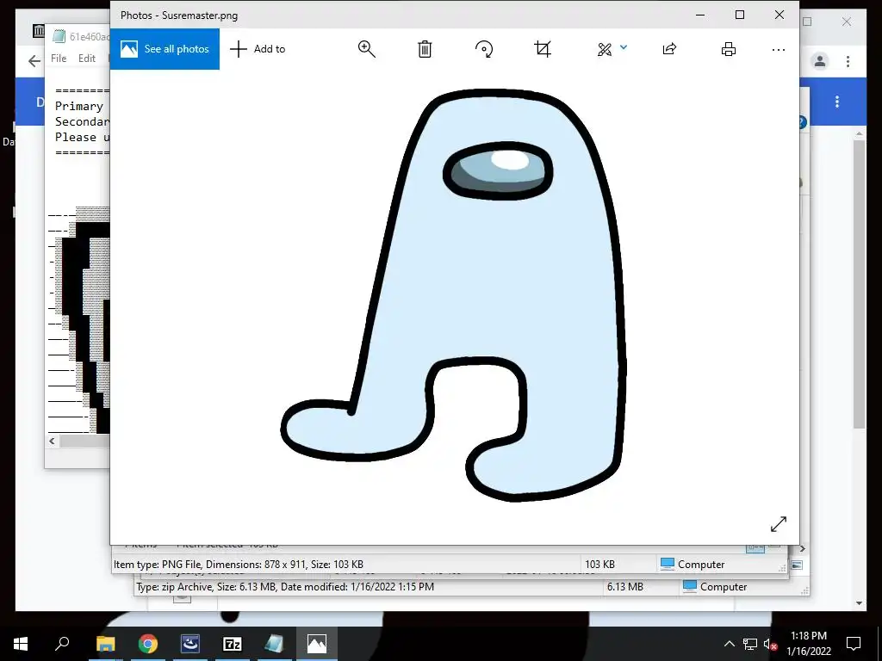This screenshot has height=661, width=882.
Task: Click Photos app taskbar icon
Action: tap(317, 644)
